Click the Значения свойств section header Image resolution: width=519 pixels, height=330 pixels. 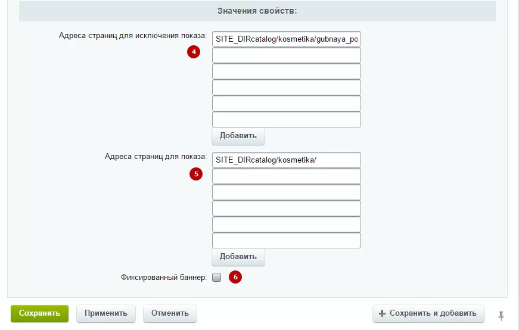pos(257,11)
